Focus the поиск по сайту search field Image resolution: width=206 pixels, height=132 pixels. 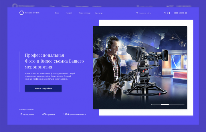[145, 13]
